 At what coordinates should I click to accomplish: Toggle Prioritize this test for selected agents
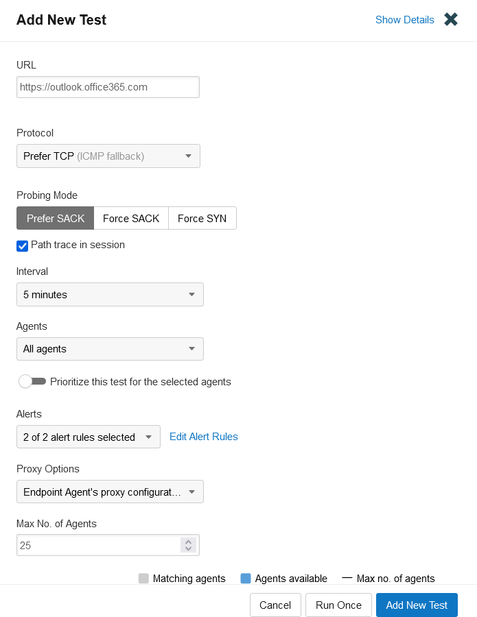click(x=32, y=381)
